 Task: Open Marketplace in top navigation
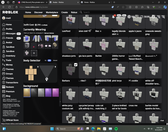click(x=52, y=12)
